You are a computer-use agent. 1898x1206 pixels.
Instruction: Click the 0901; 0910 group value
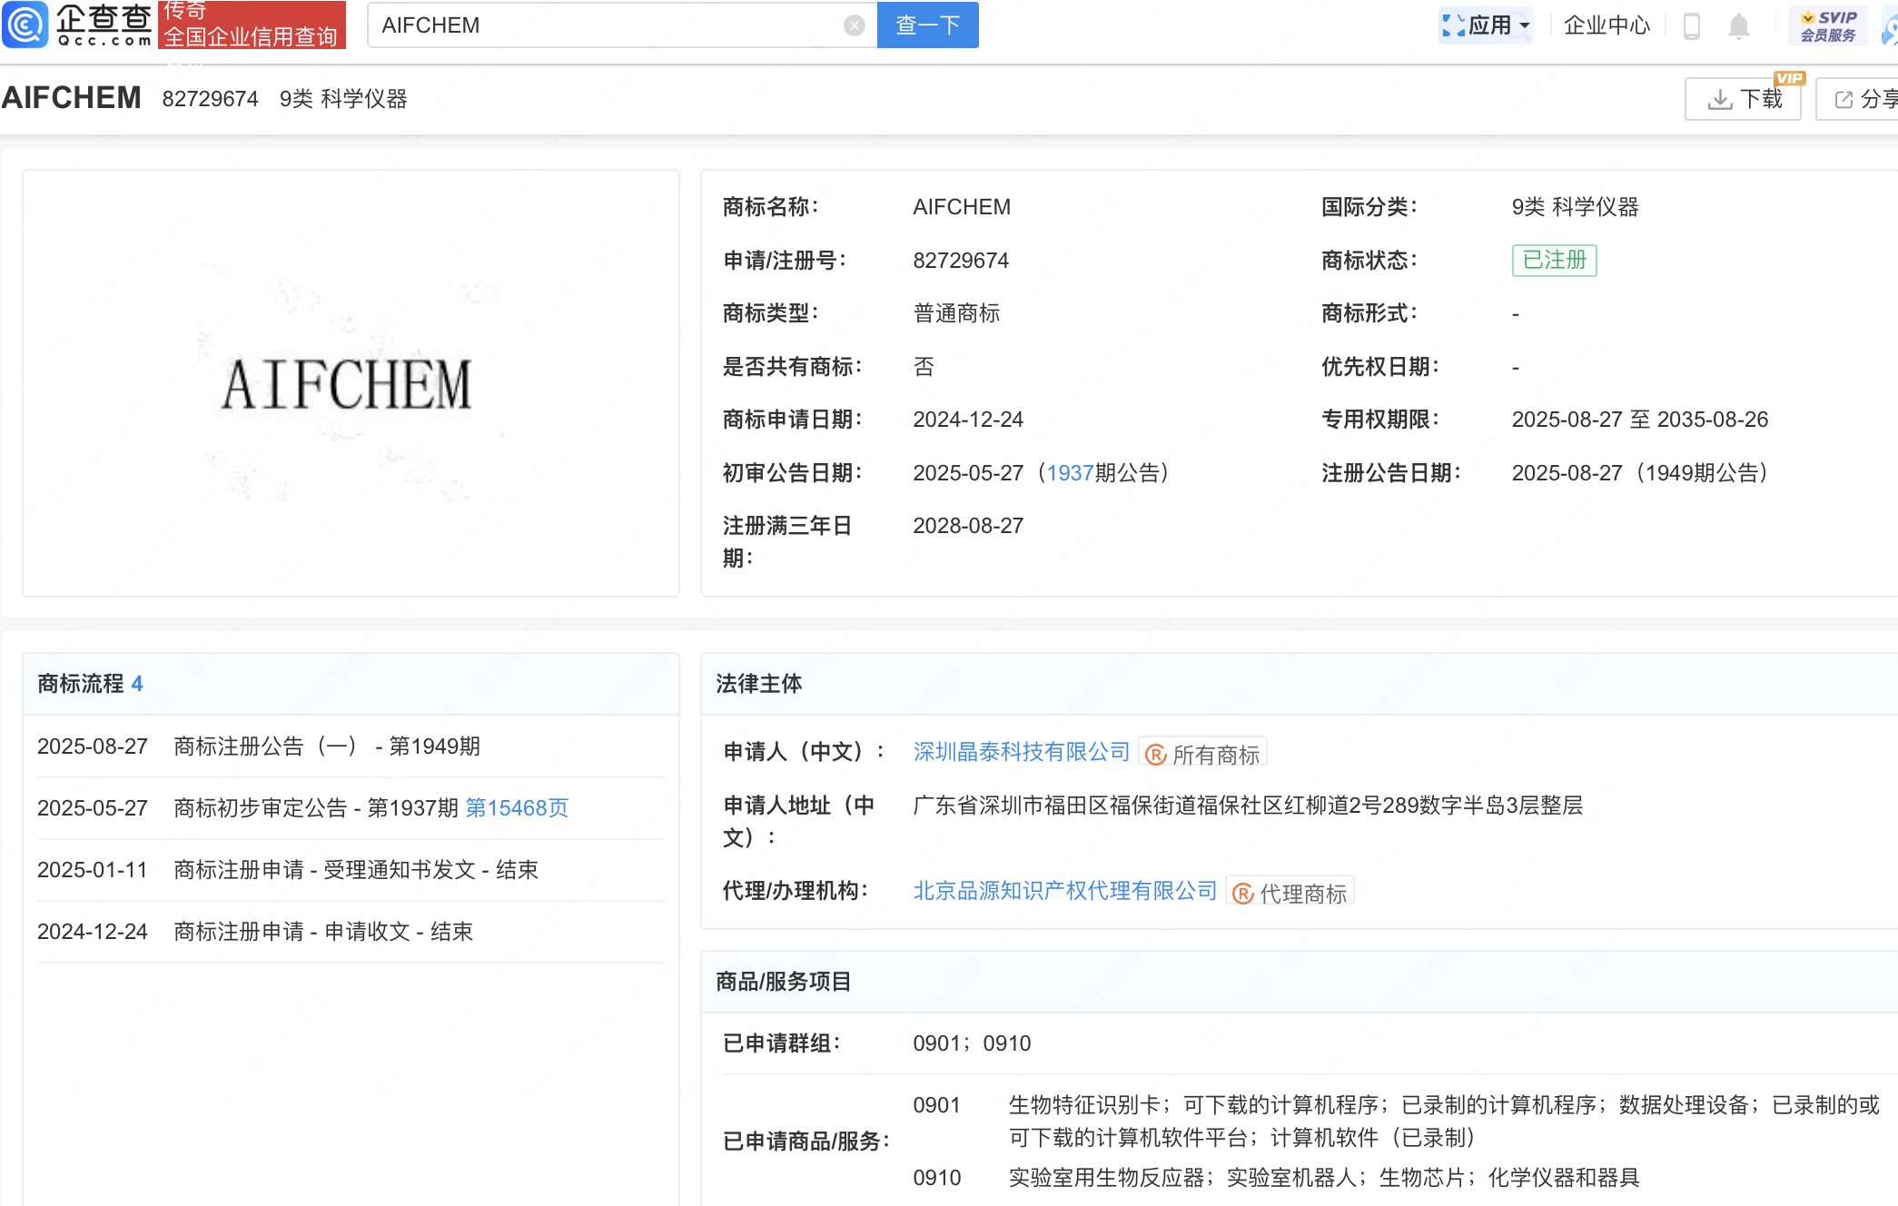[x=972, y=1043]
